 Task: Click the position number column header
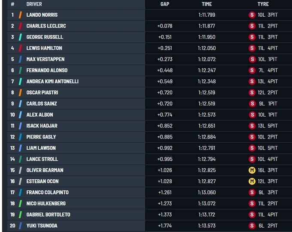pos(13,4)
